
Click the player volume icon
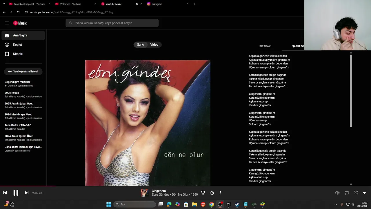click(337, 193)
